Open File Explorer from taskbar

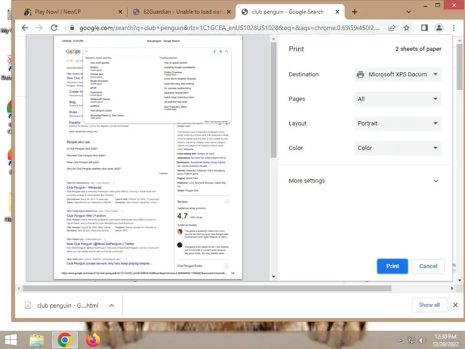[37, 340]
